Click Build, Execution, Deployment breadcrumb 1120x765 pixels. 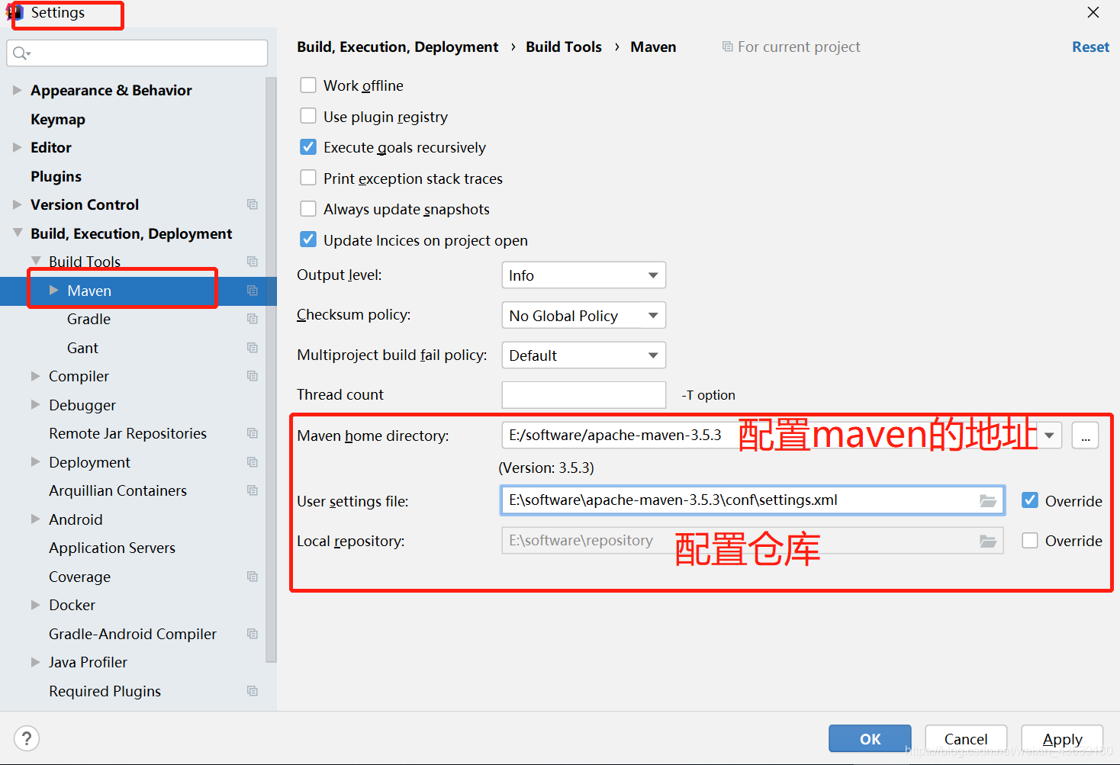click(x=397, y=47)
